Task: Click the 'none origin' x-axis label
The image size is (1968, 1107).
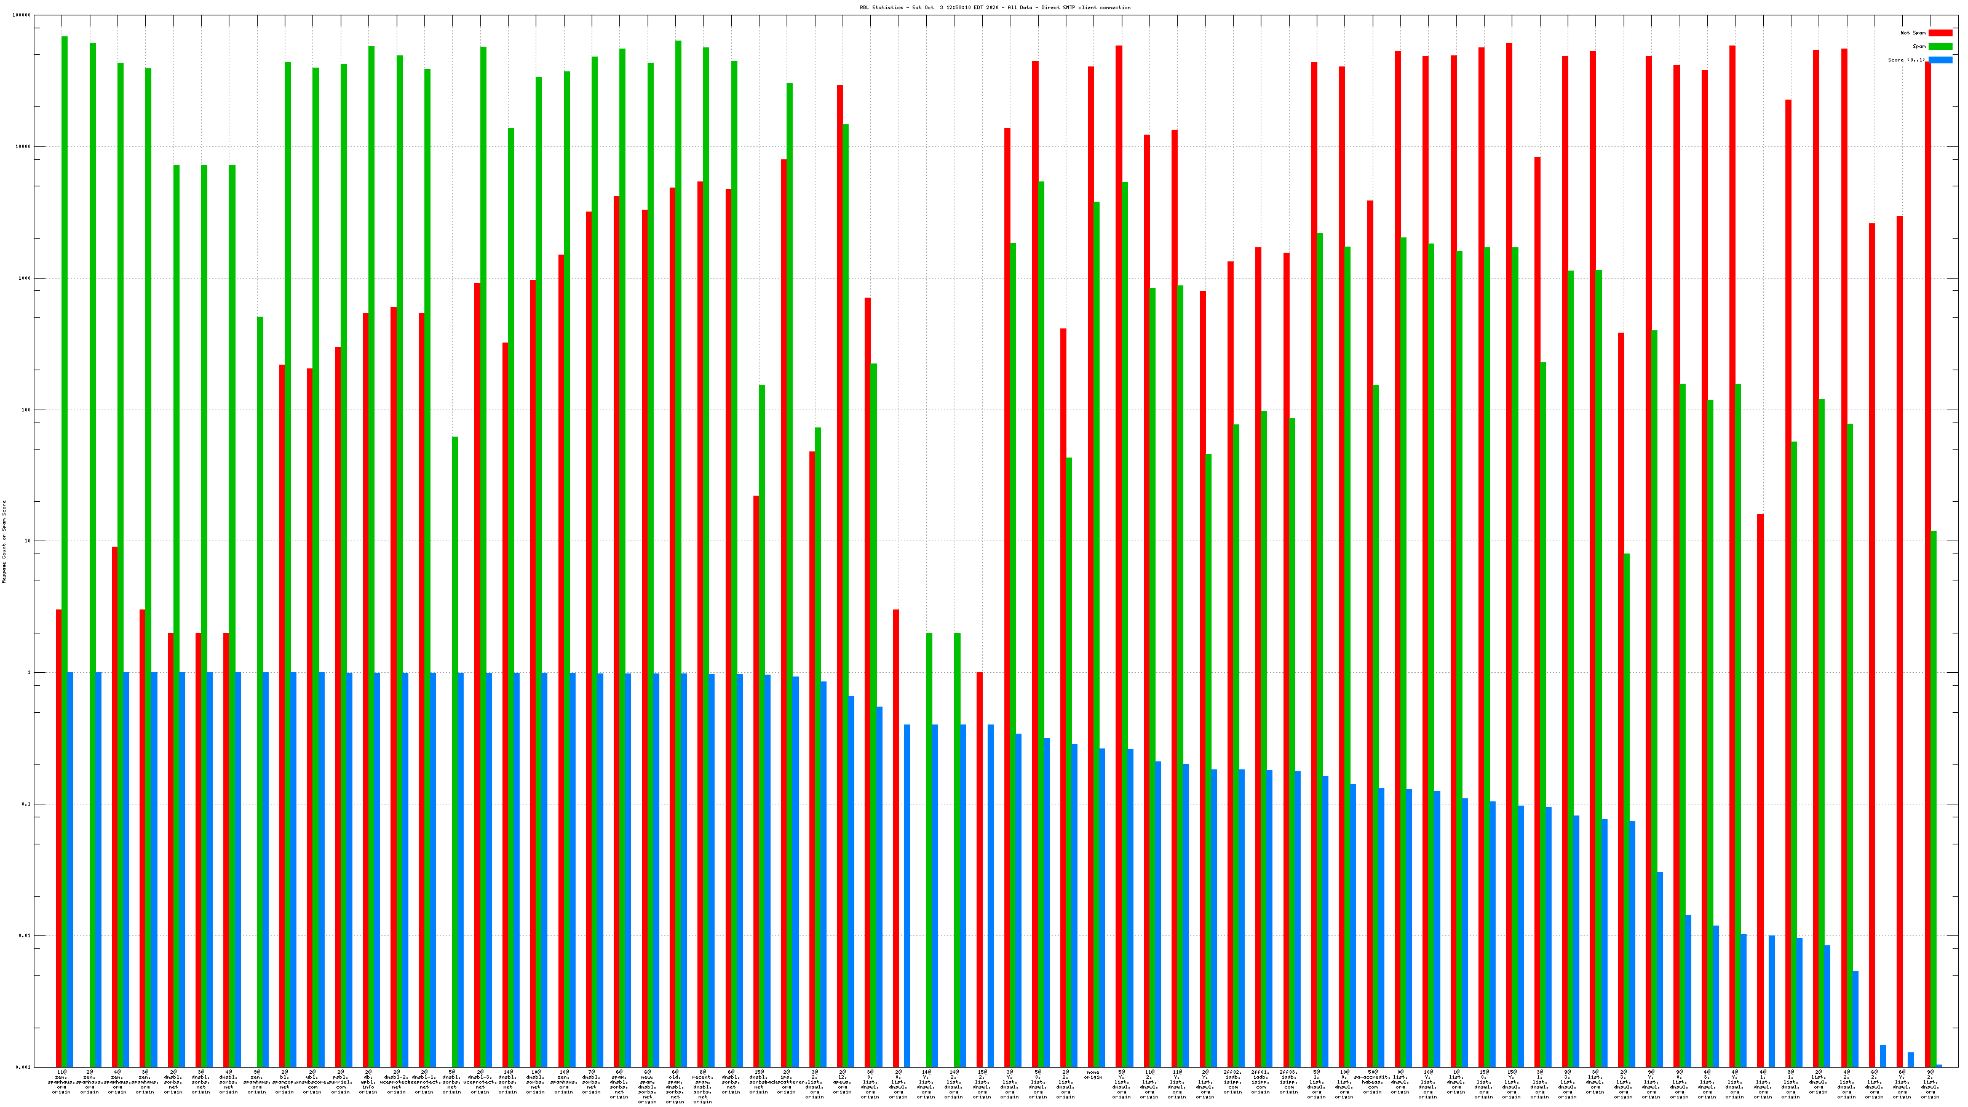Action: pos(1093,1075)
